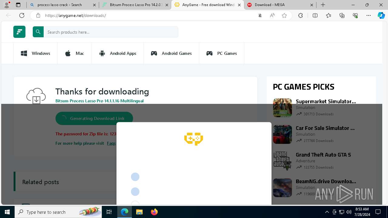Refresh the page with reload icon
388x218 pixels.
(x=22, y=15)
